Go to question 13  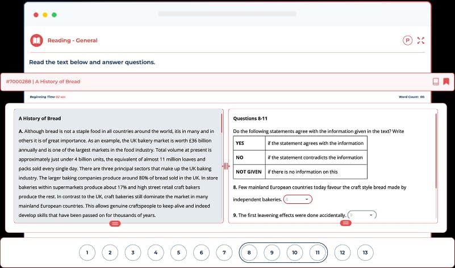click(365, 253)
